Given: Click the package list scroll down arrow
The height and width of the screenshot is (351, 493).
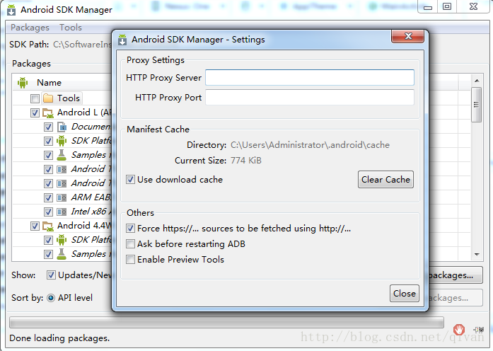Looking at the screenshot, I should [x=477, y=255].
